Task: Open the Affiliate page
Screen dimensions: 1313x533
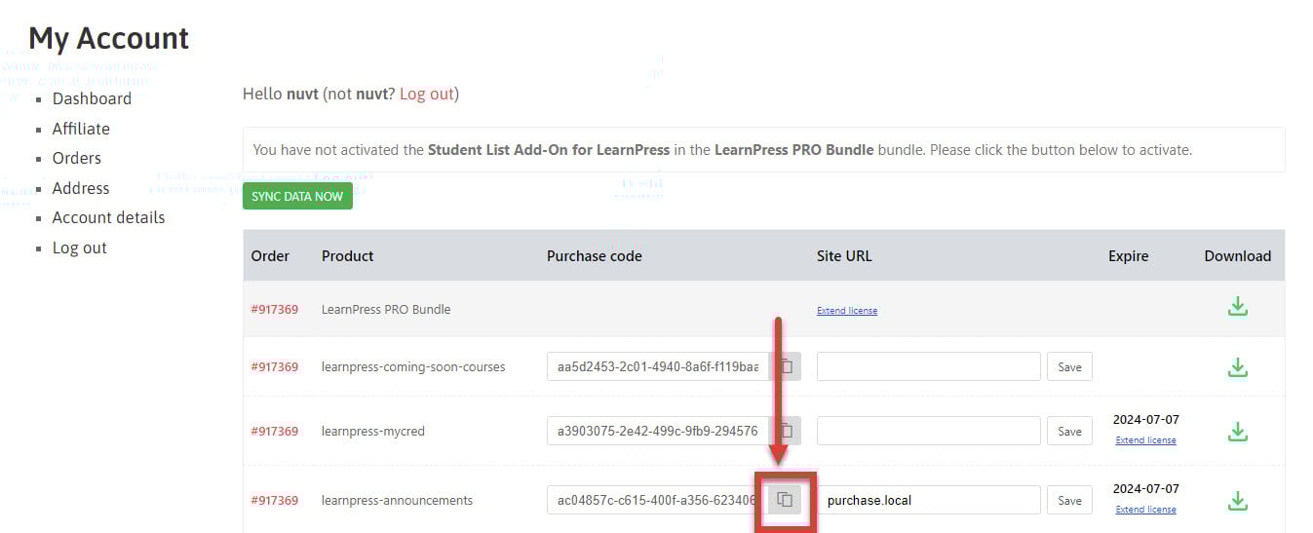Action: [81, 129]
